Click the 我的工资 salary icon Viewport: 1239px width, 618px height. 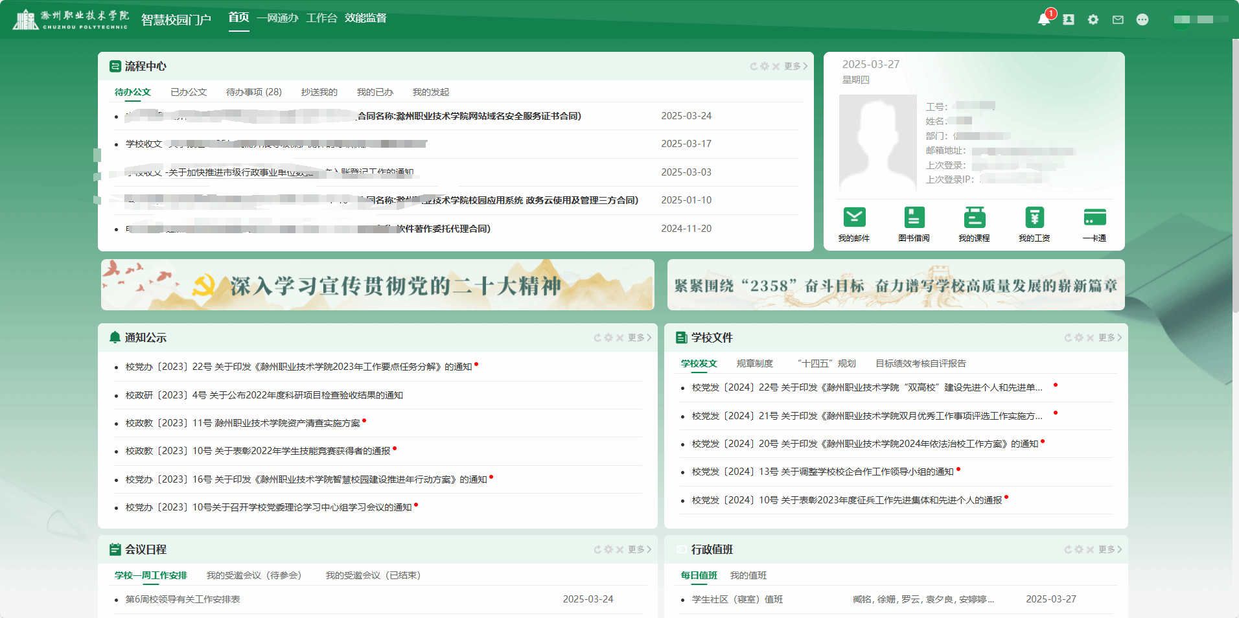(x=1034, y=218)
